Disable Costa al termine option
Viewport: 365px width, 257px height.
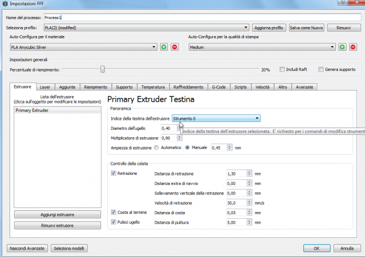click(x=113, y=213)
